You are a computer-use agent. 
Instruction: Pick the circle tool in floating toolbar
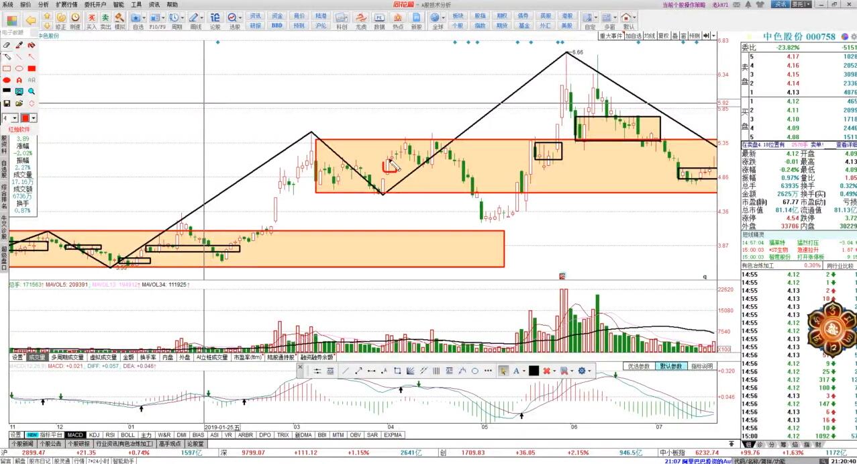474,371
